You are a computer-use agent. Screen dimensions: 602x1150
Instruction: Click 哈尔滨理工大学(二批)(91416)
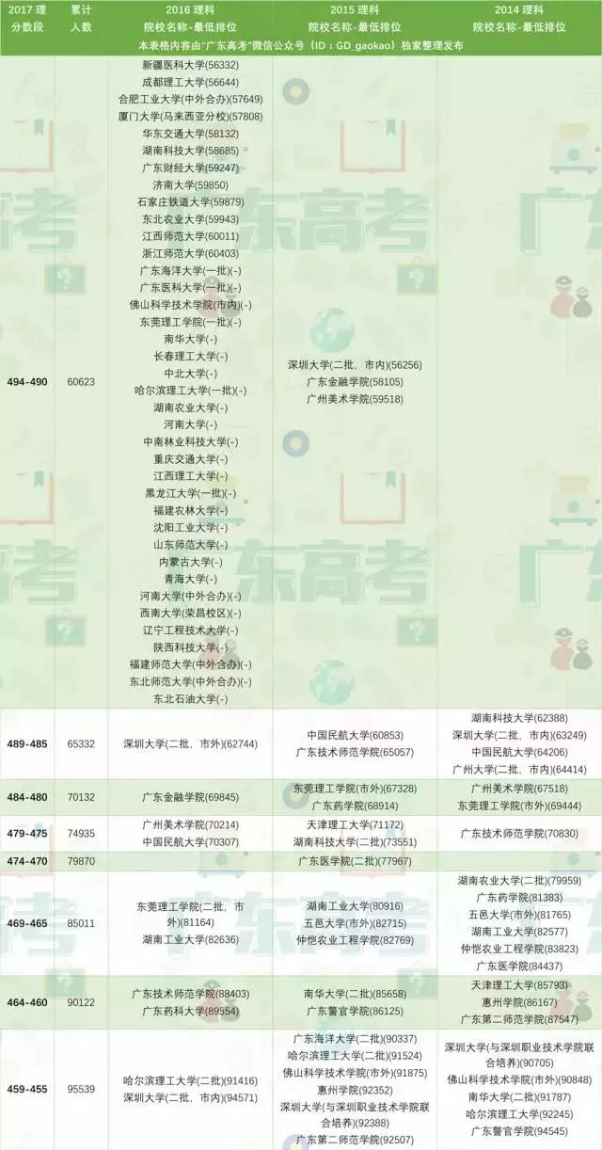click(190, 1081)
